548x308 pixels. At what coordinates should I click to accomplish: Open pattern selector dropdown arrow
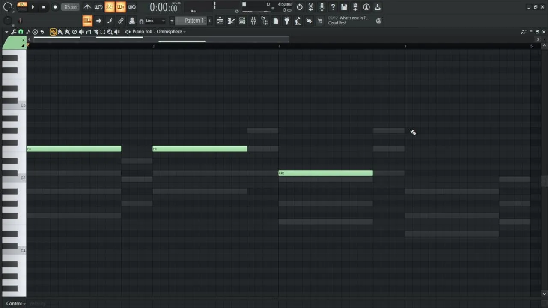tap(172, 21)
